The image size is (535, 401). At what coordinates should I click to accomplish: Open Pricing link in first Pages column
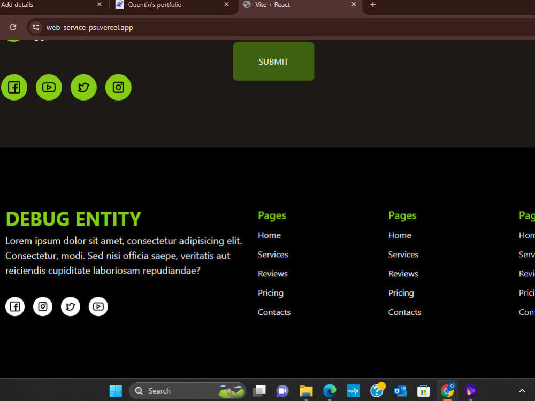point(271,293)
